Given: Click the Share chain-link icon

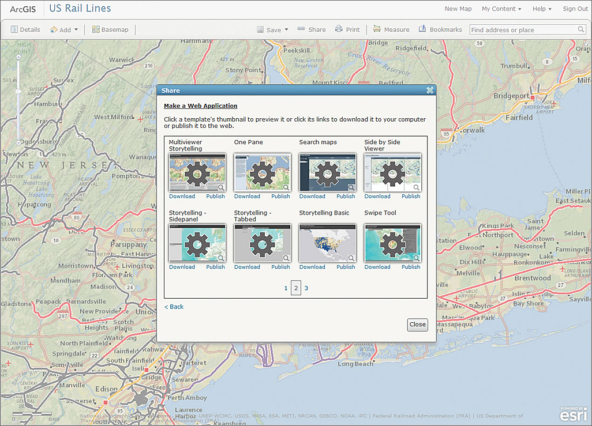Looking at the screenshot, I should [301, 29].
